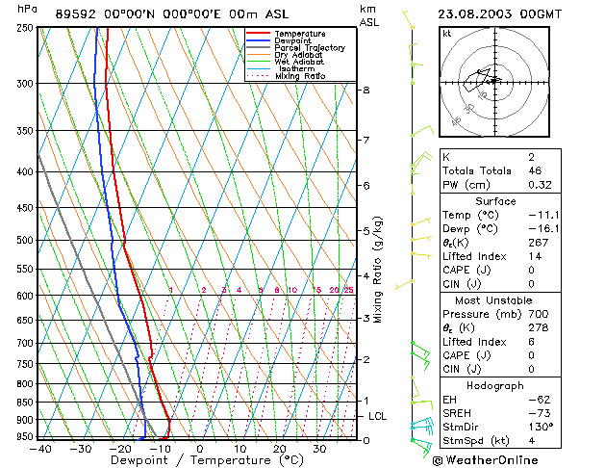
Task: Click the Most Unstable section heading
Action: click(x=493, y=300)
